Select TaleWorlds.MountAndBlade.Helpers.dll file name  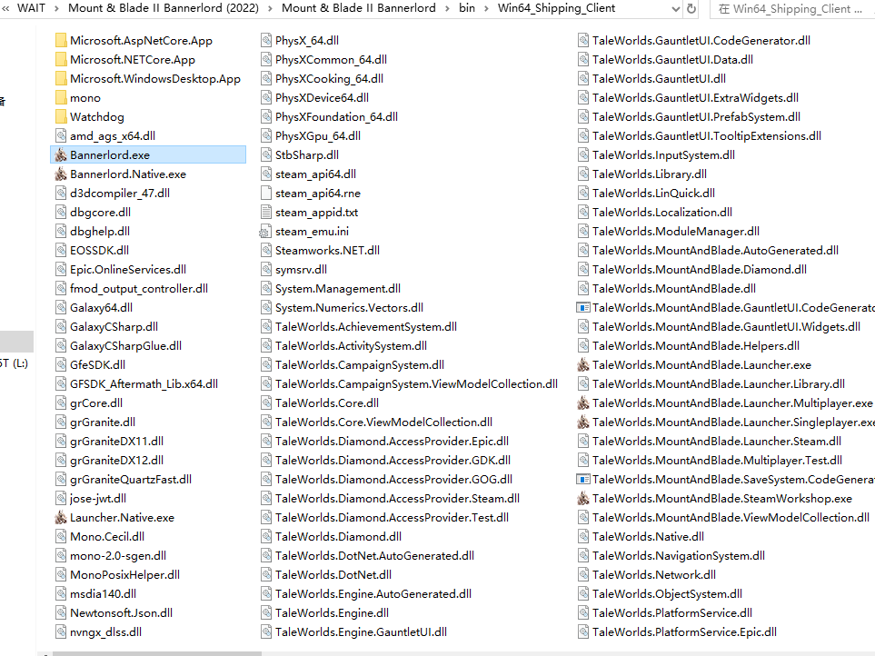click(x=696, y=346)
